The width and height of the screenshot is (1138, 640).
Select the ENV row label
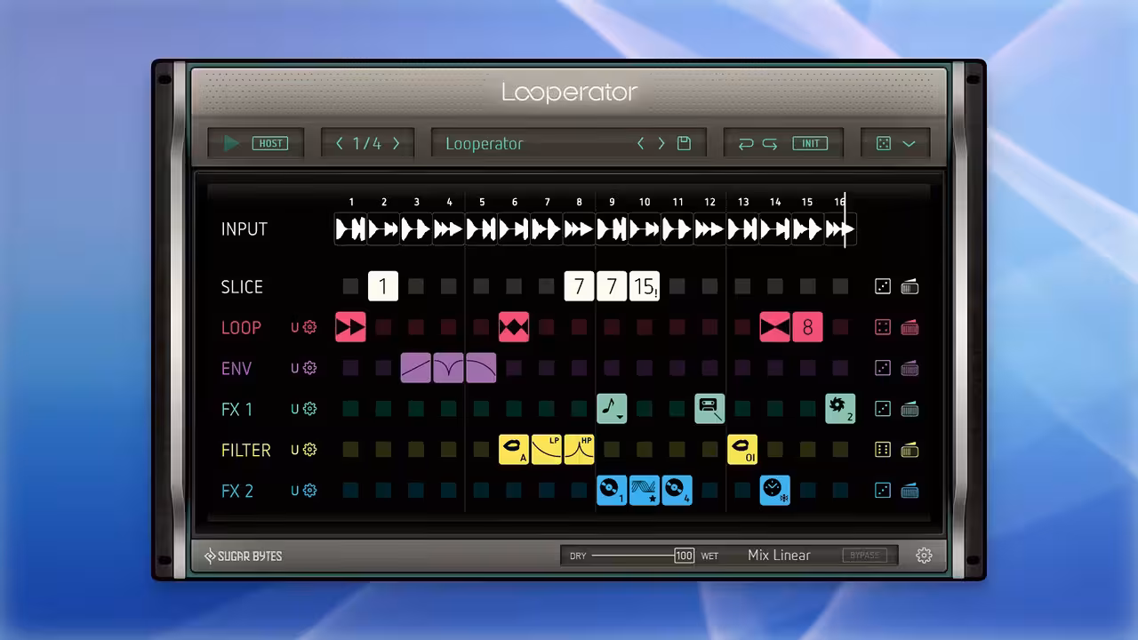tap(236, 368)
